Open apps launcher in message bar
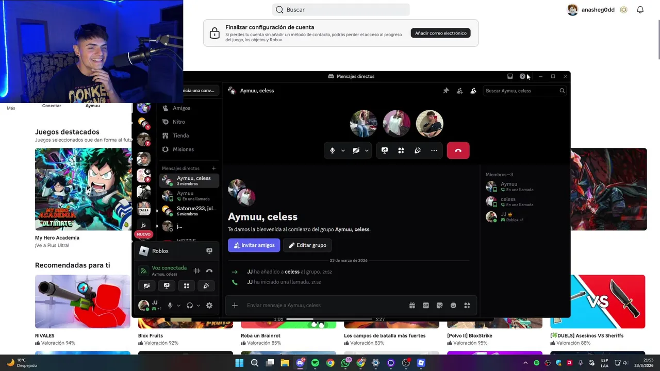The height and width of the screenshot is (371, 660). pyautogui.click(x=467, y=306)
